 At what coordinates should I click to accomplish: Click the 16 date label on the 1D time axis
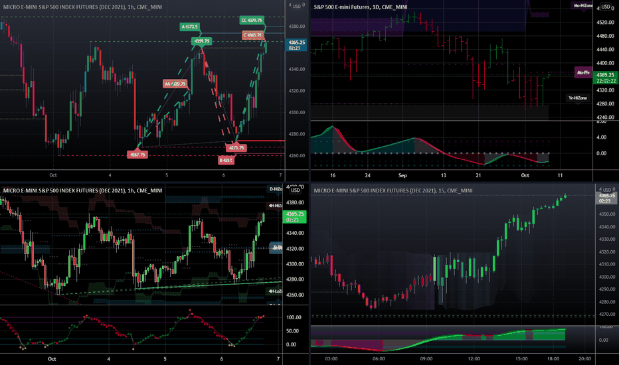click(333, 175)
